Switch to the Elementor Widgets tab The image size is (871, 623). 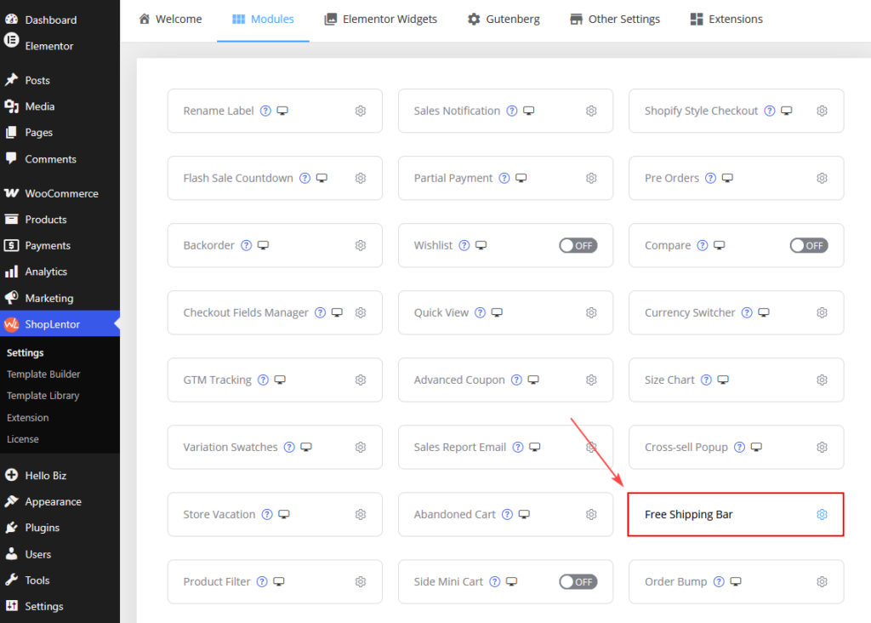(380, 20)
